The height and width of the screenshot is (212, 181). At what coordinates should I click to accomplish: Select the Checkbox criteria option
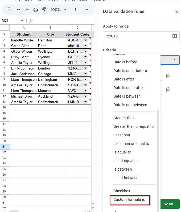pyautogui.click(x=122, y=191)
